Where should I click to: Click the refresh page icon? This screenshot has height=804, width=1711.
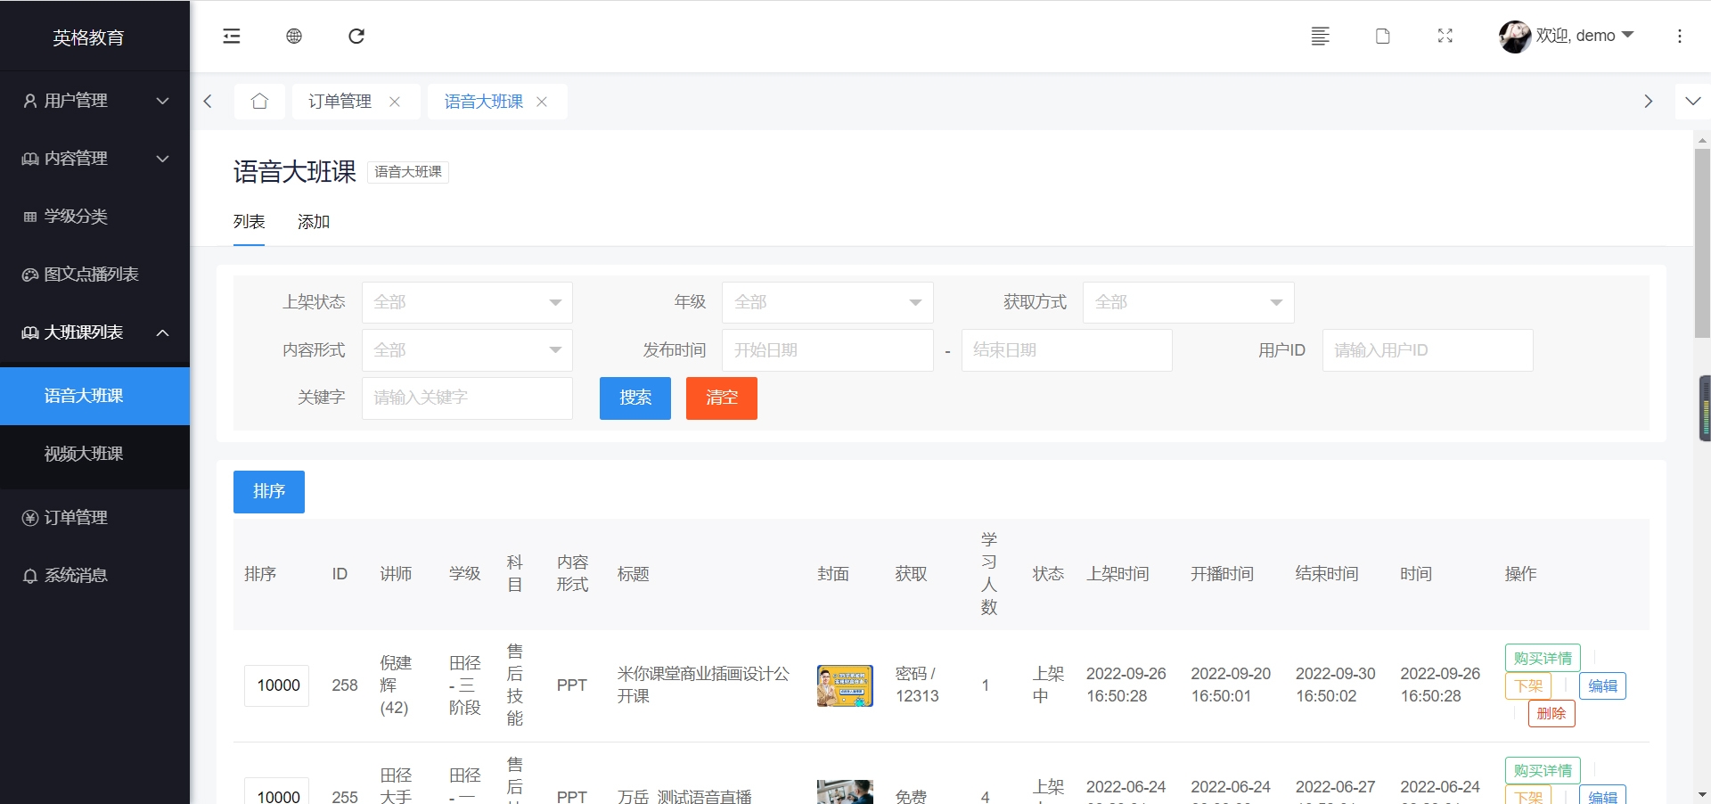tap(356, 36)
